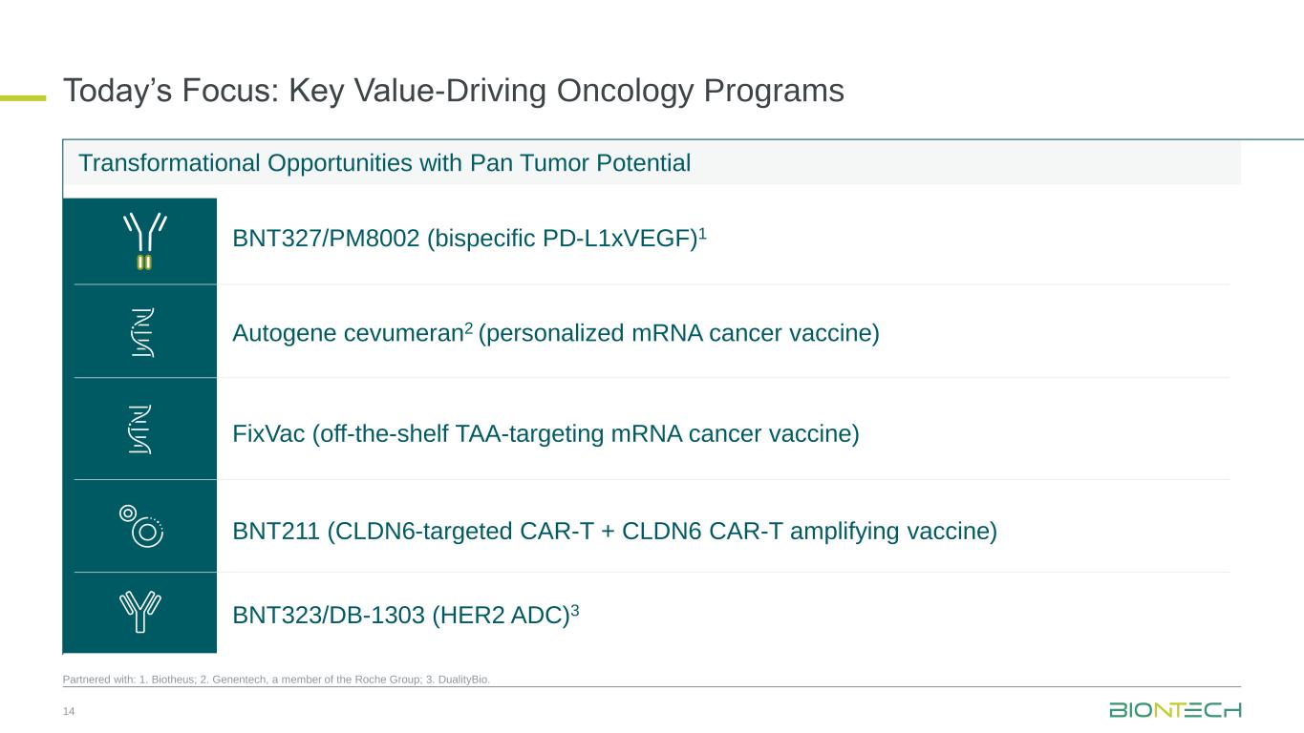Screen dimensions: 1304x733
Task: Click the green accent dash beside the title
Action: 23,95
